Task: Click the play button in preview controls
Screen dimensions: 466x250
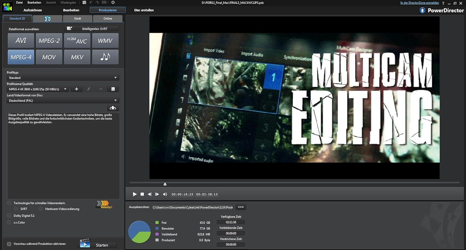Action: (135, 194)
